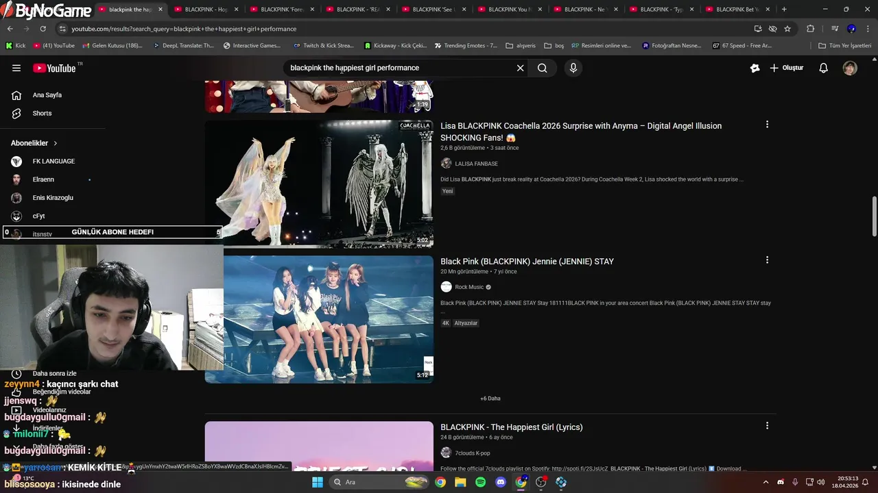Click the LALISA FANBASE channel avatar
878x493 pixels.
446,164
